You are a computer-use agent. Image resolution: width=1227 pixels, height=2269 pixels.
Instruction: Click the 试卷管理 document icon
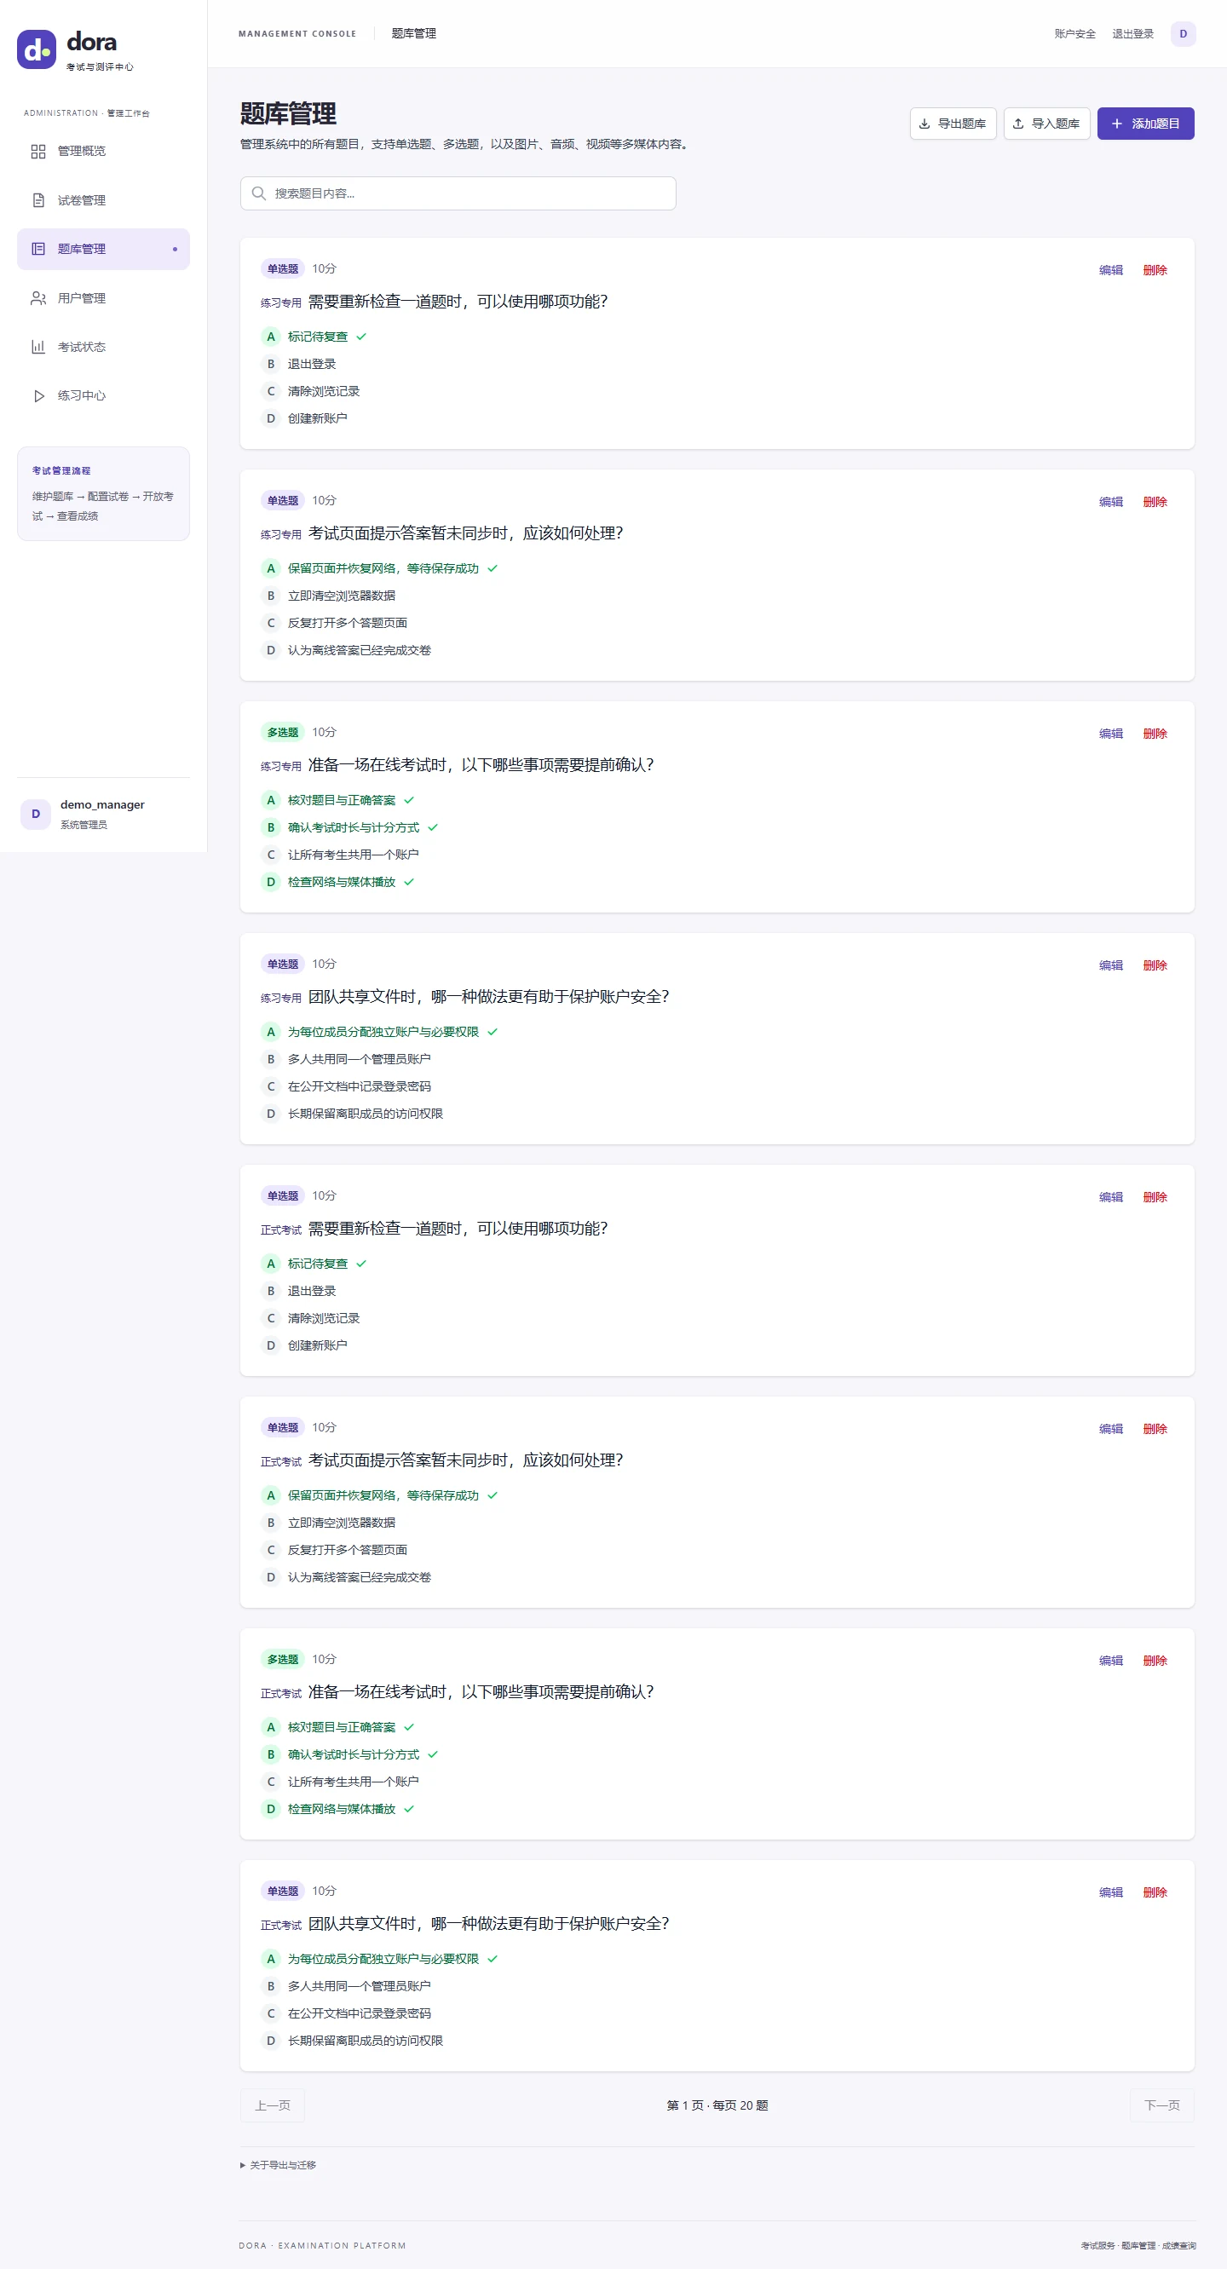click(x=37, y=200)
